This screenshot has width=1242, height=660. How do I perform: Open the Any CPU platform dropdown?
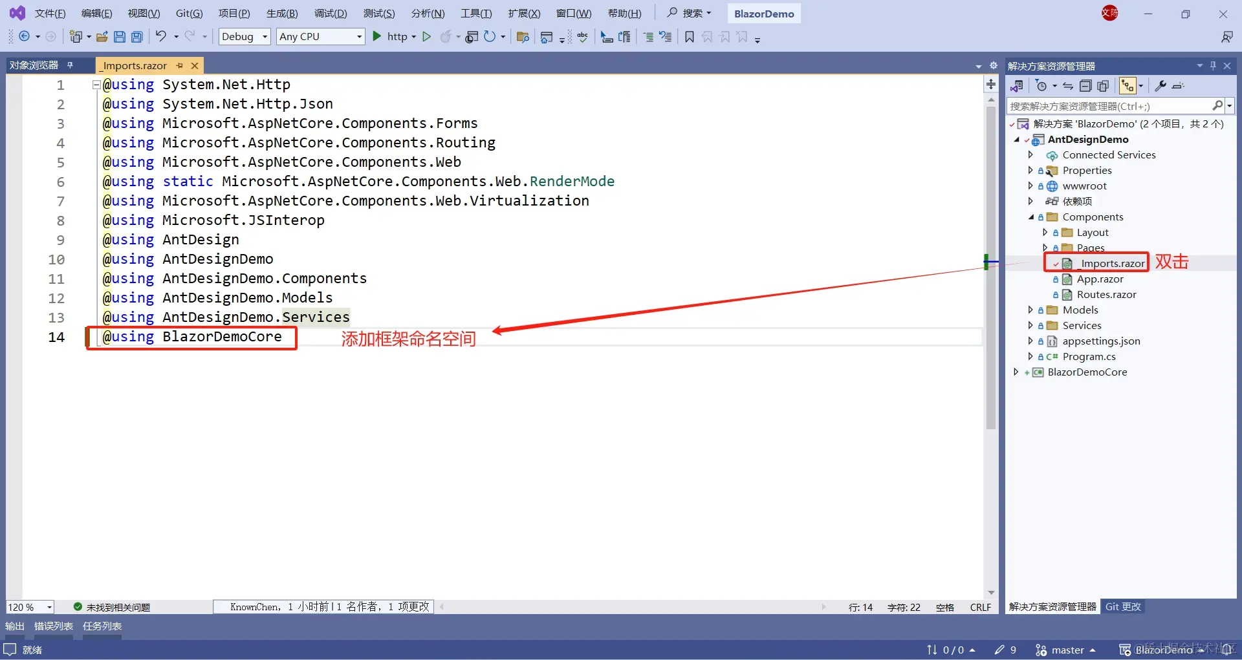[x=321, y=37]
